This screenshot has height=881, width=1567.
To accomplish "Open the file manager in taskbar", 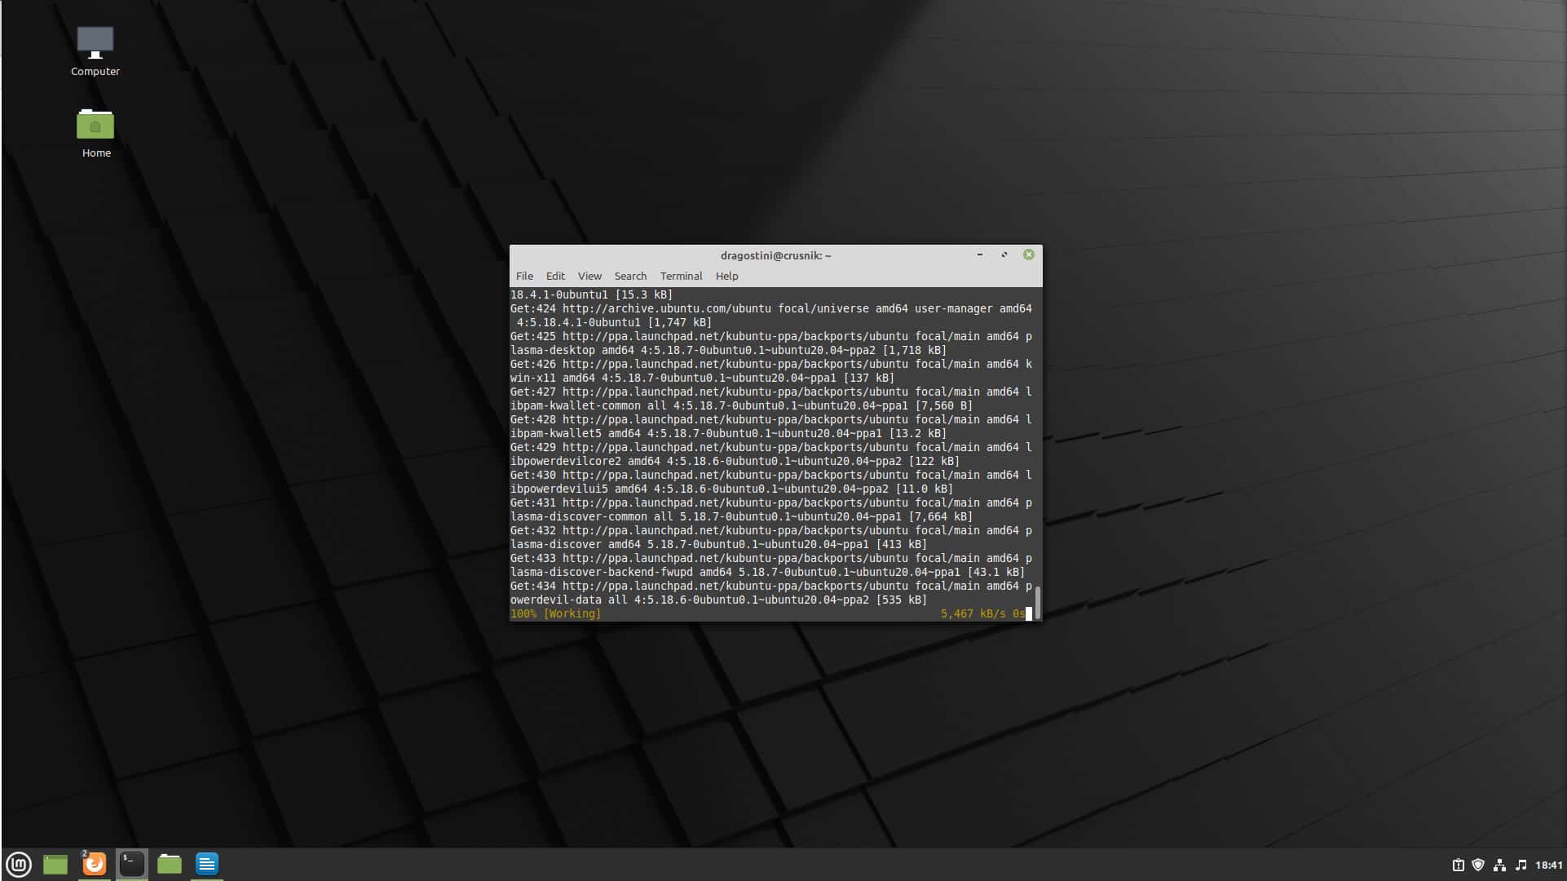I will point(169,864).
